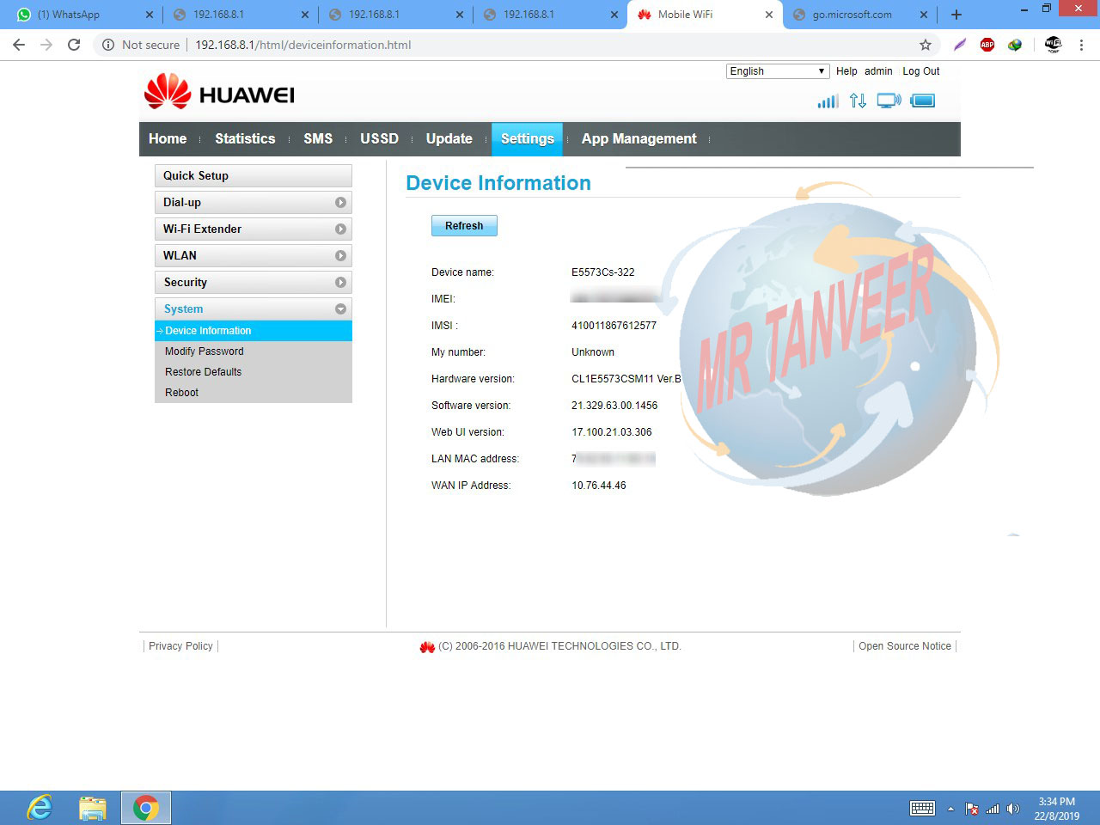Click Log Out link

(921, 71)
